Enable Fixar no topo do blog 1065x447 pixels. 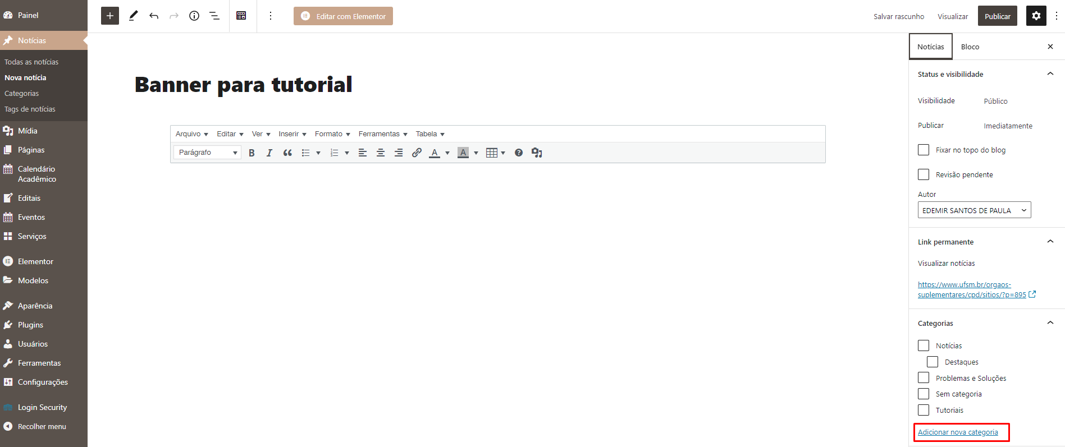[x=924, y=150]
